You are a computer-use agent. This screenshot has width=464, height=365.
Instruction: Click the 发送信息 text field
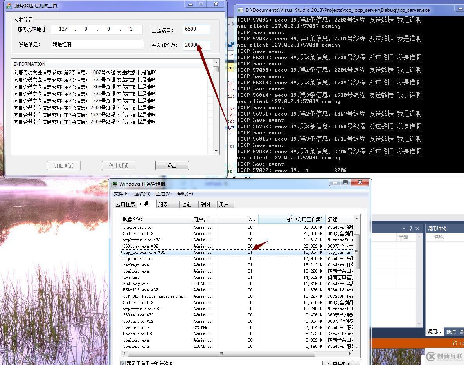(97, 44)
